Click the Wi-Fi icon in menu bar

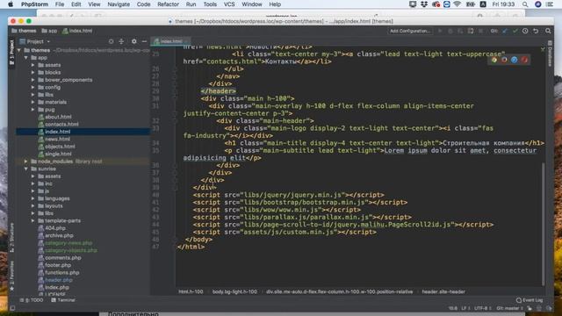click(457, 4)
